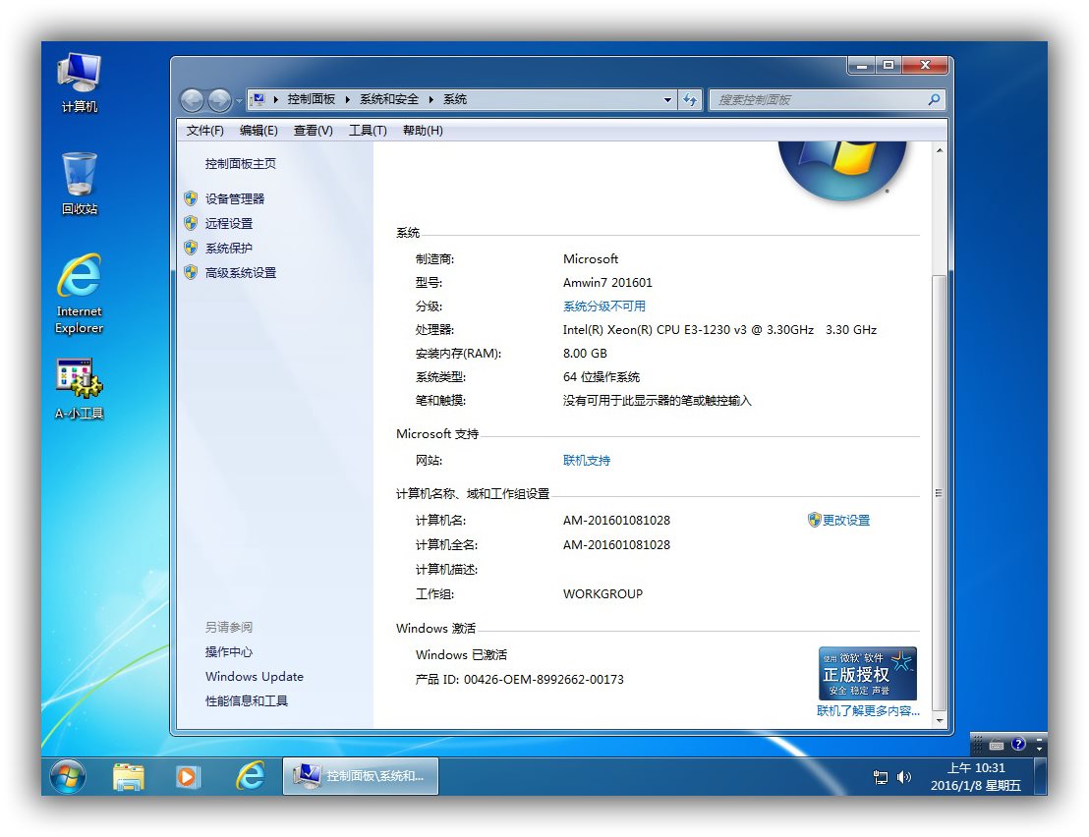Click the 系统分级不可用 link

tap(604, 307)
